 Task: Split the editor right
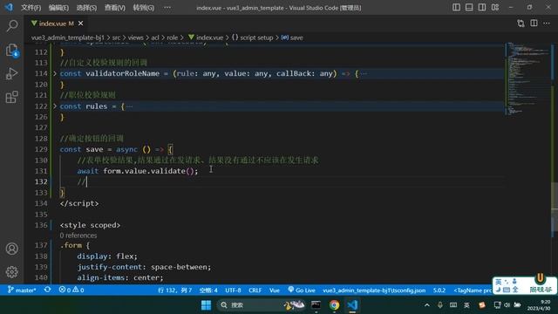pos(534,24)
